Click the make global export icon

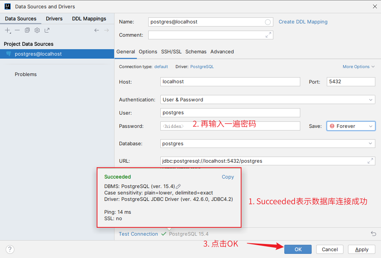click(x=47, y=30)
